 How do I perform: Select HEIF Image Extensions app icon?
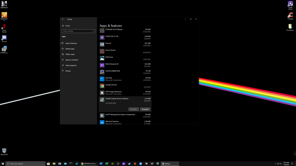point(102,93)
